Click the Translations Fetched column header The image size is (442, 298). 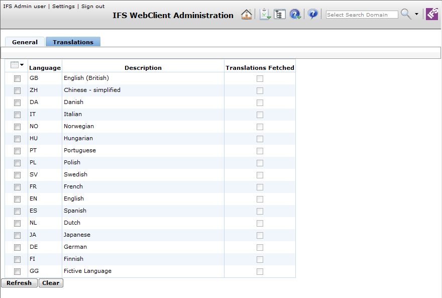coord(260,68)
